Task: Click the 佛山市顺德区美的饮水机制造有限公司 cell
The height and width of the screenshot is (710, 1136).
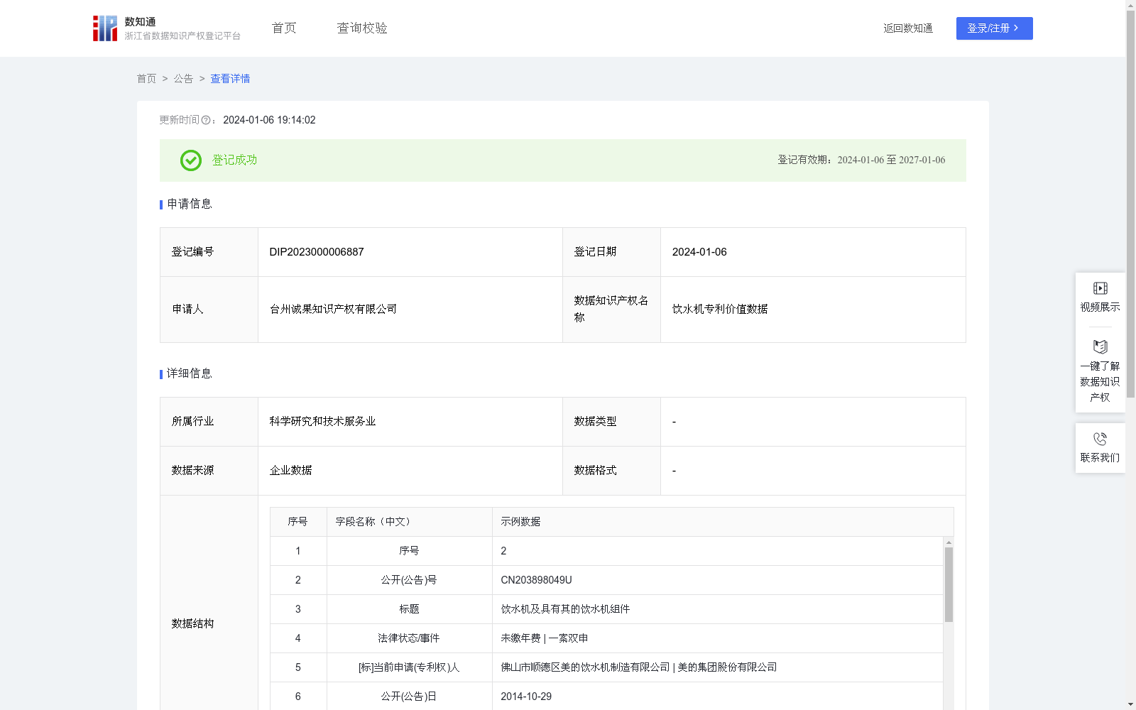Action: pyautogui.click(x=718, y=667)
